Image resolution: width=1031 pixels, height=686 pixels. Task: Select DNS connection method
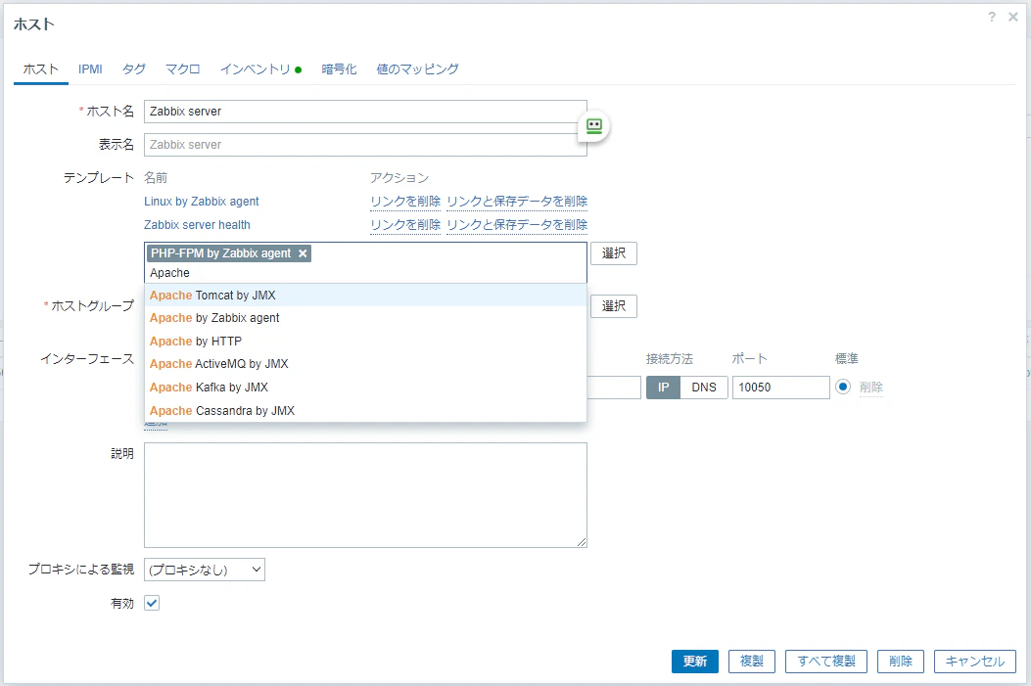click(704, 388)
